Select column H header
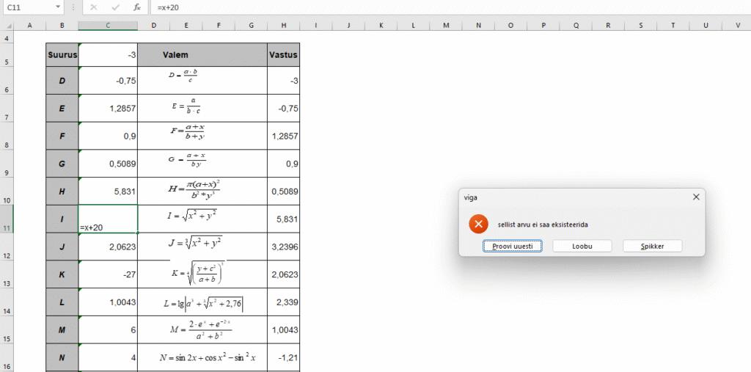Viewport: 751px width, 372px height. coord(283,26)
